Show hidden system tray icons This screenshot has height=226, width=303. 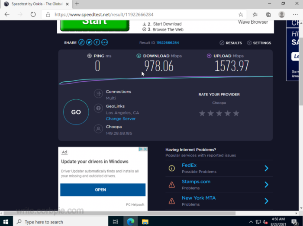[x=251, y=222]
